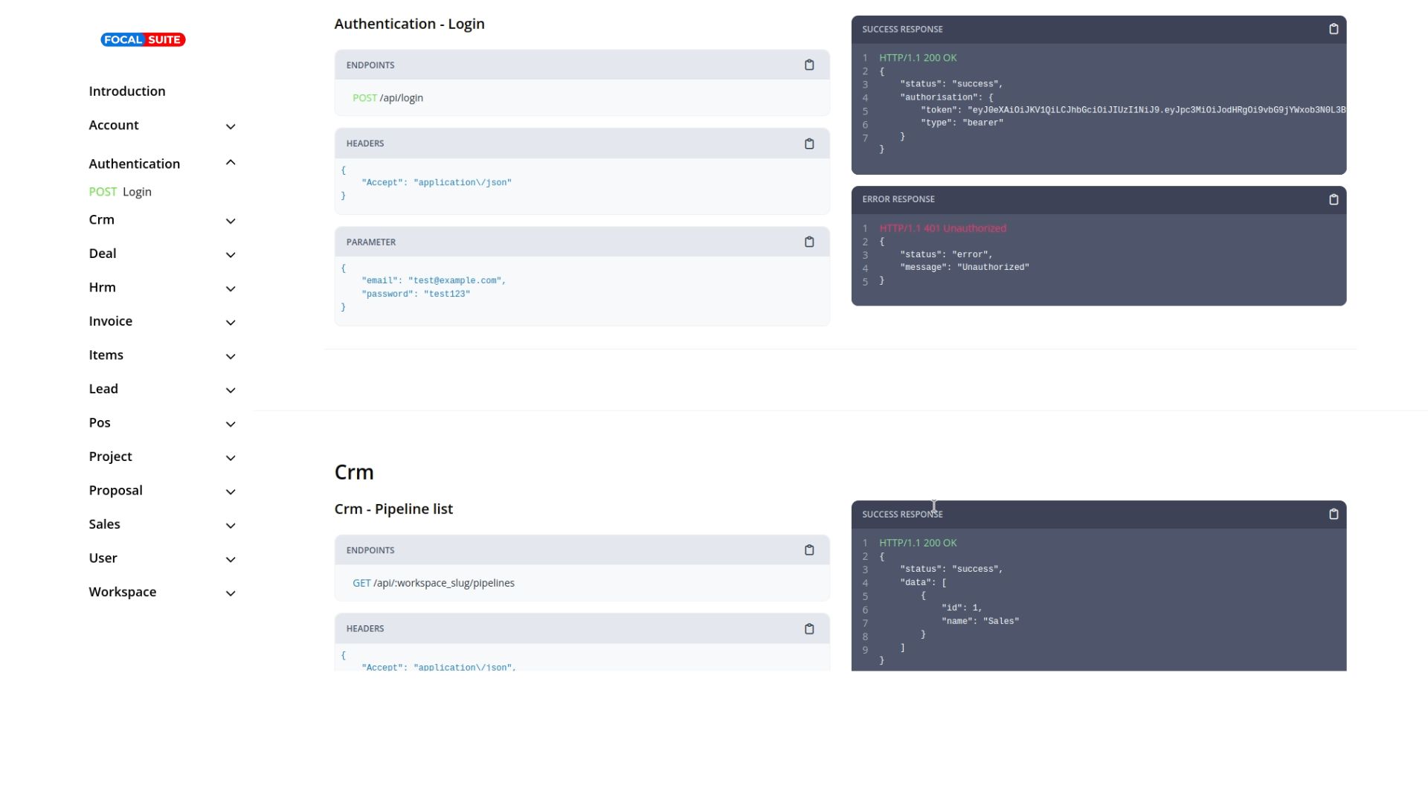Screen dimensions: 1428x803
Task: Open the Introduction page
Action: pyautogui.click(x=127, y=91)
